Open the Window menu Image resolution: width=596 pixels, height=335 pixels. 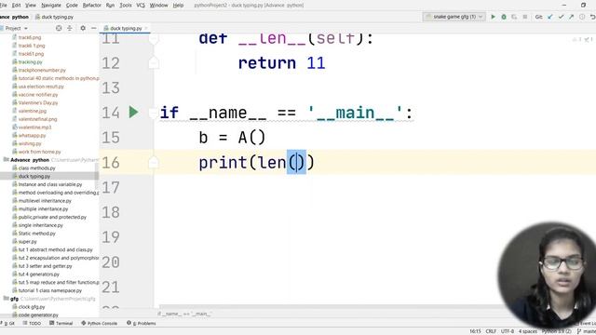click(158, 6)
